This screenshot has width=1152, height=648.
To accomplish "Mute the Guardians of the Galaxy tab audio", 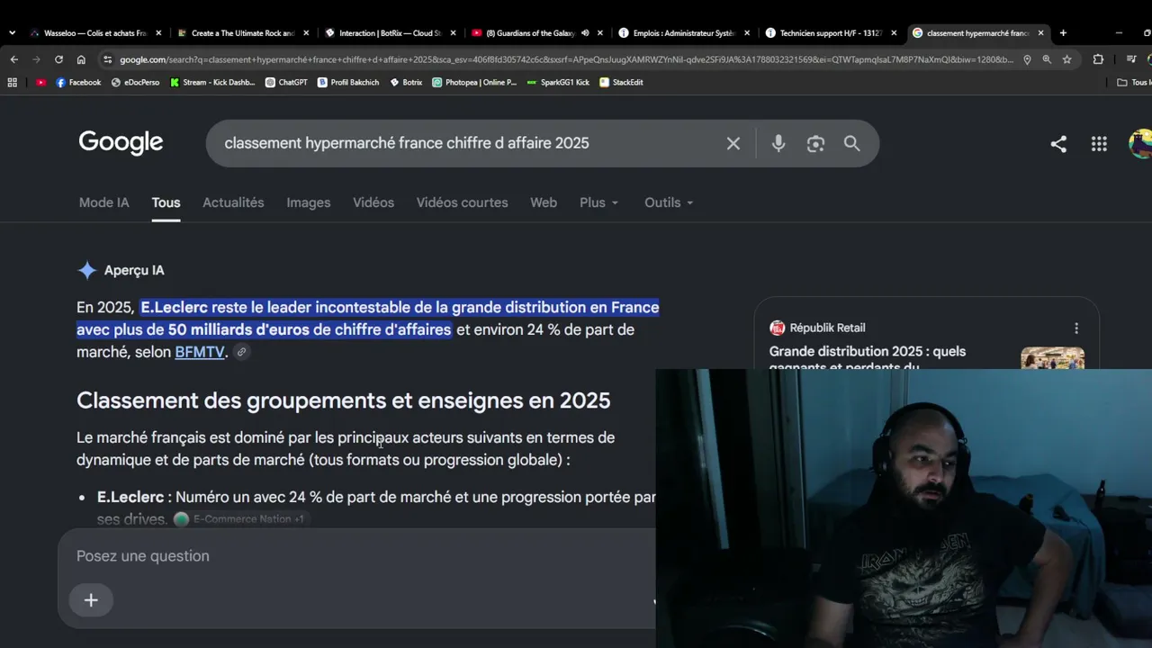I will 585,33.
